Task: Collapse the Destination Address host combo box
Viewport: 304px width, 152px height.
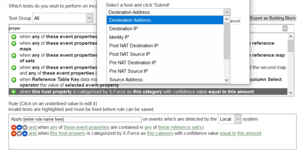Action: (227, 12)
